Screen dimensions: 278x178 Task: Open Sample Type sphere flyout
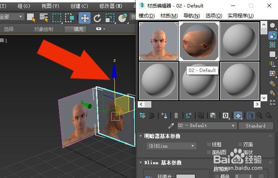point(272,26)
